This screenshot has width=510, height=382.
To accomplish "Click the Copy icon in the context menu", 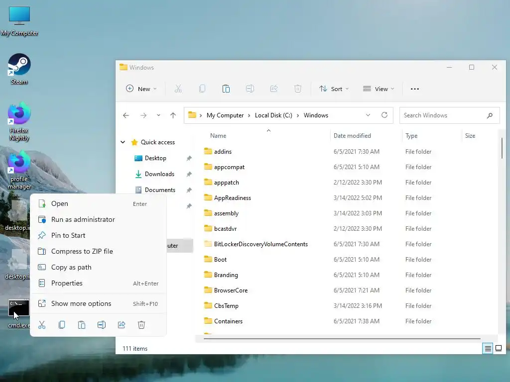I will tap(62, 325).
